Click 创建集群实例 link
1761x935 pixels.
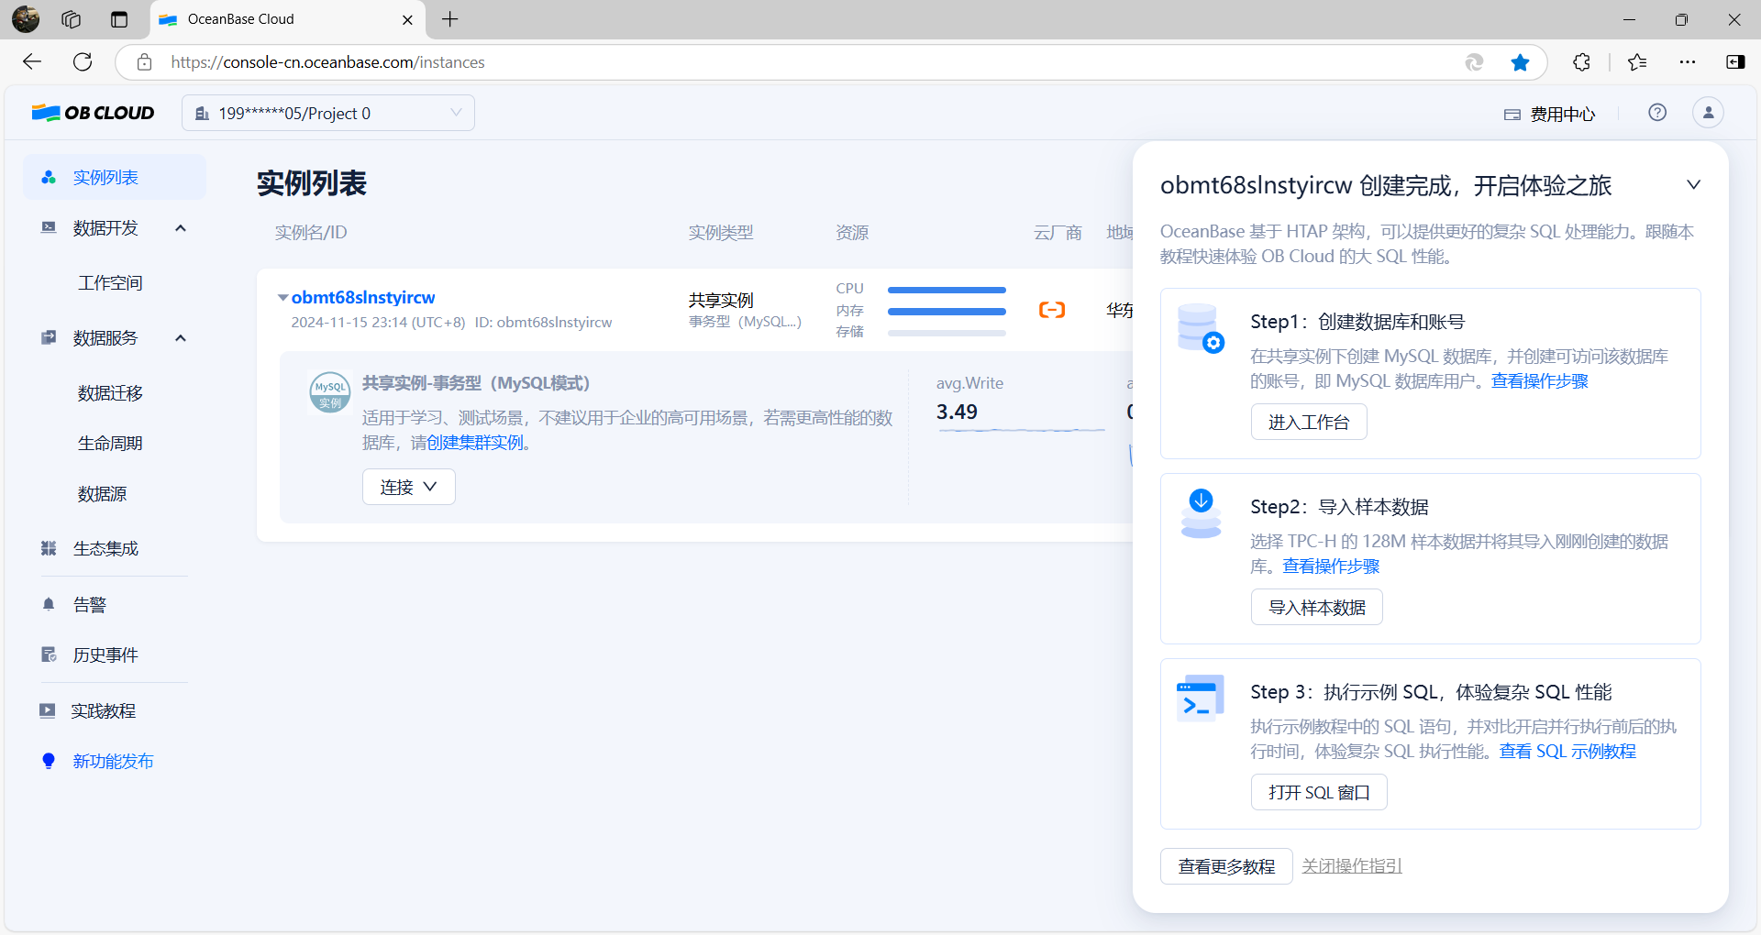coord(475,443)
